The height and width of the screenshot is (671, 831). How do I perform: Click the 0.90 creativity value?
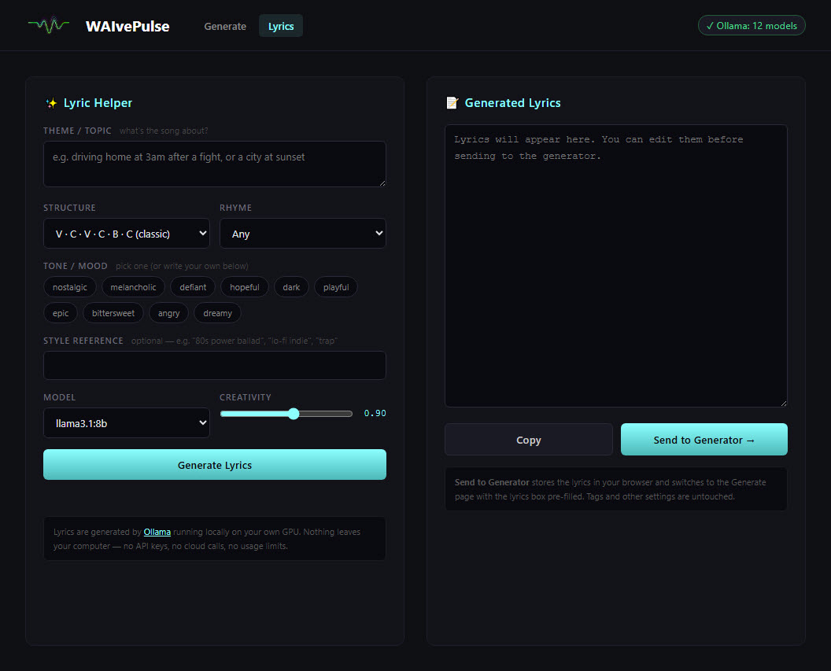pos(375,413)
